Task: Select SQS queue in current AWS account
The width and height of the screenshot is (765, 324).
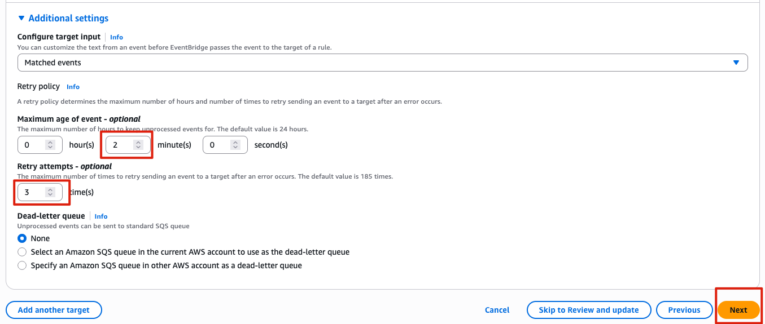Action: [22, 252]
